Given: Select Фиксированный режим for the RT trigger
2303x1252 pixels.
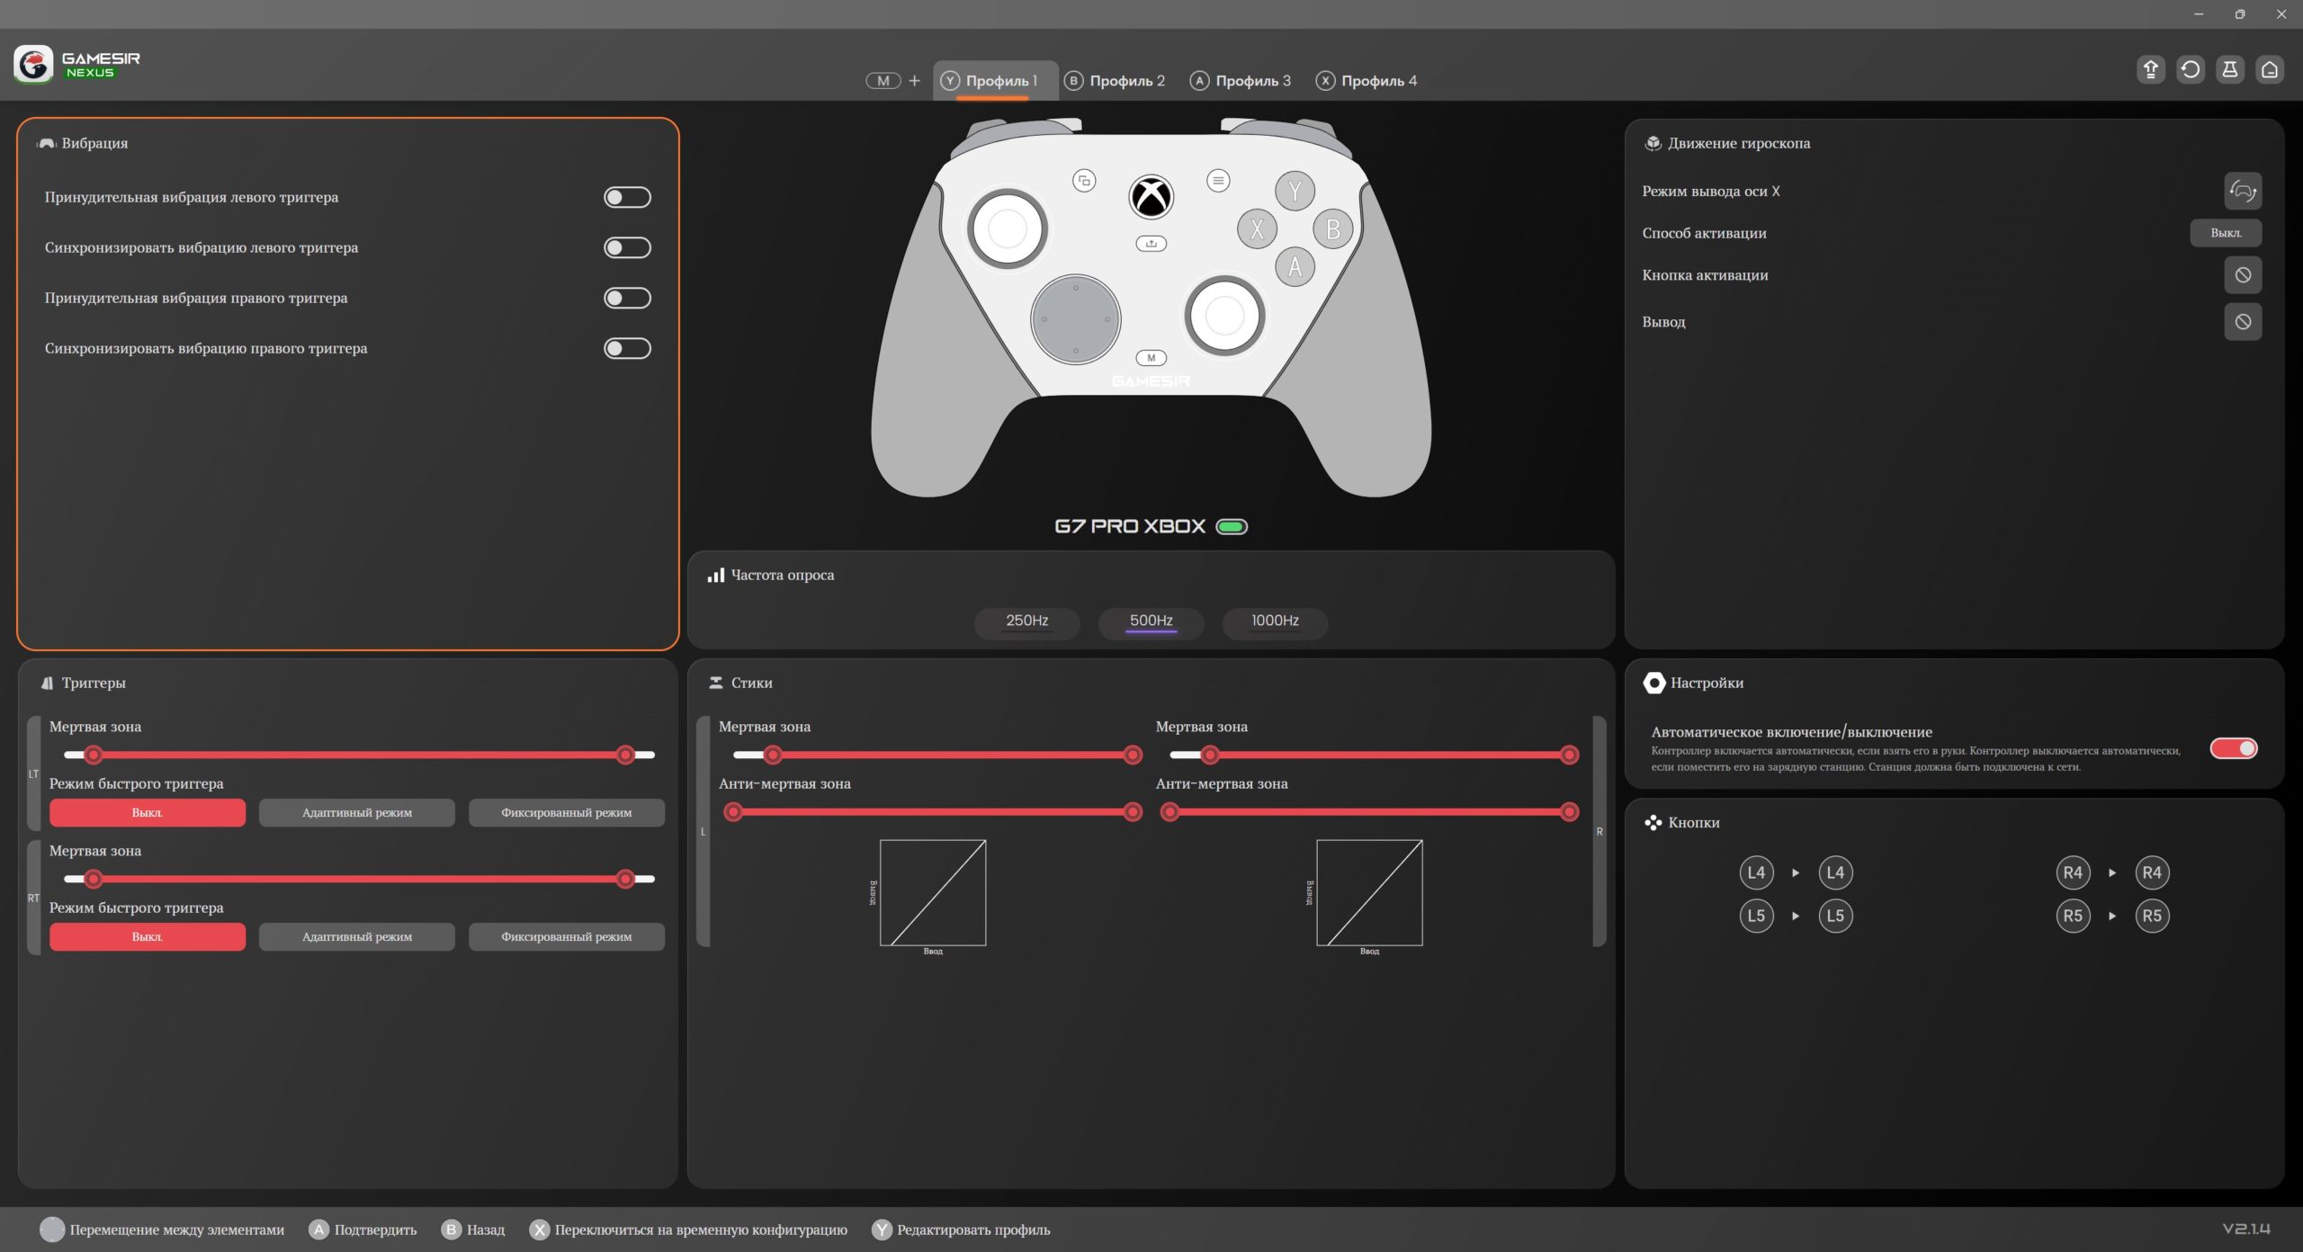Looking at the screenshot, I should coord(567,936).
